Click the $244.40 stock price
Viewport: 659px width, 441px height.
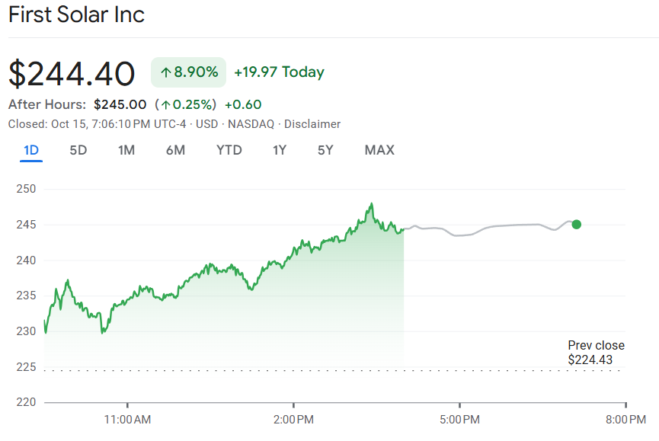pos(72,73)
